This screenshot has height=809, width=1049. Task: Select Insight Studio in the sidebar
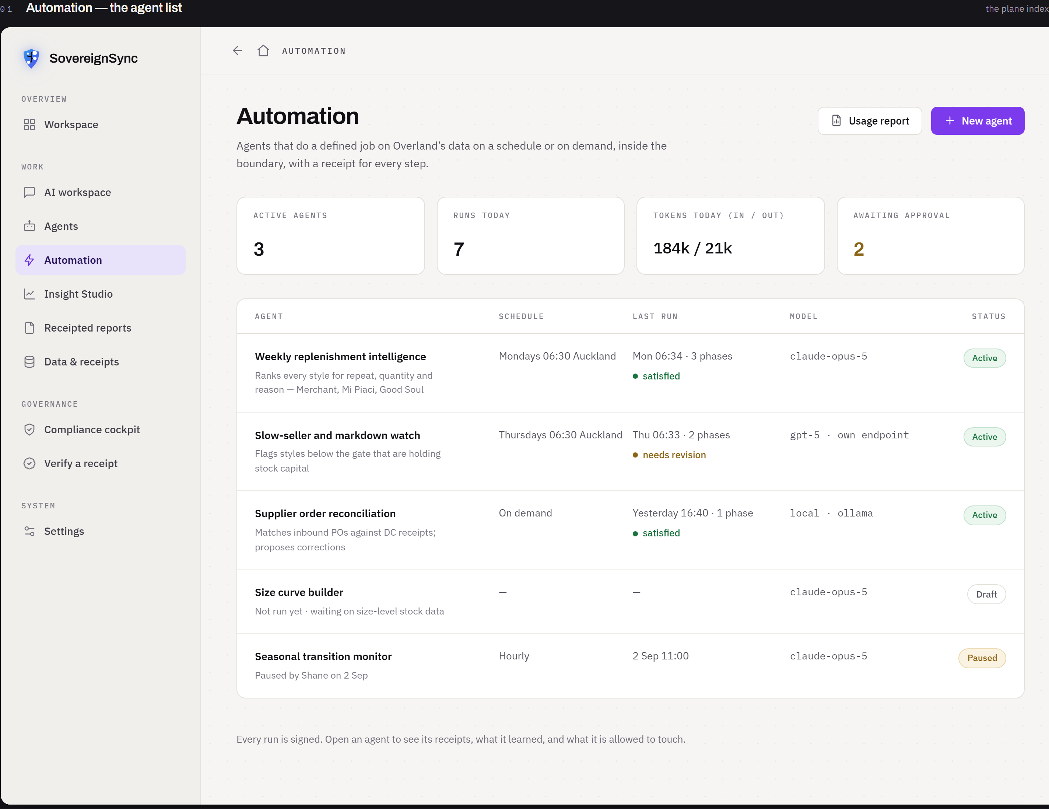click(101, 294)
